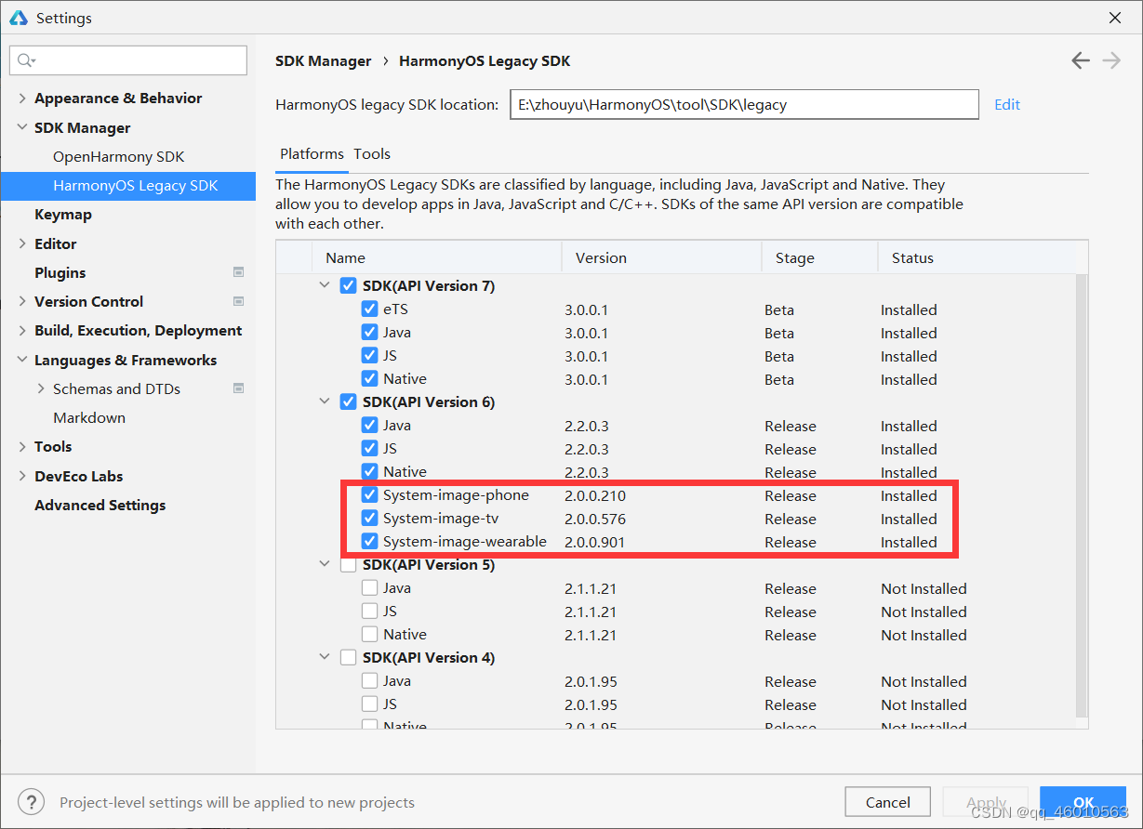Click Not Installed status of Java 2.1.1.21
The height and width of the screenshot is (829, 1143).
click(924, 589)
